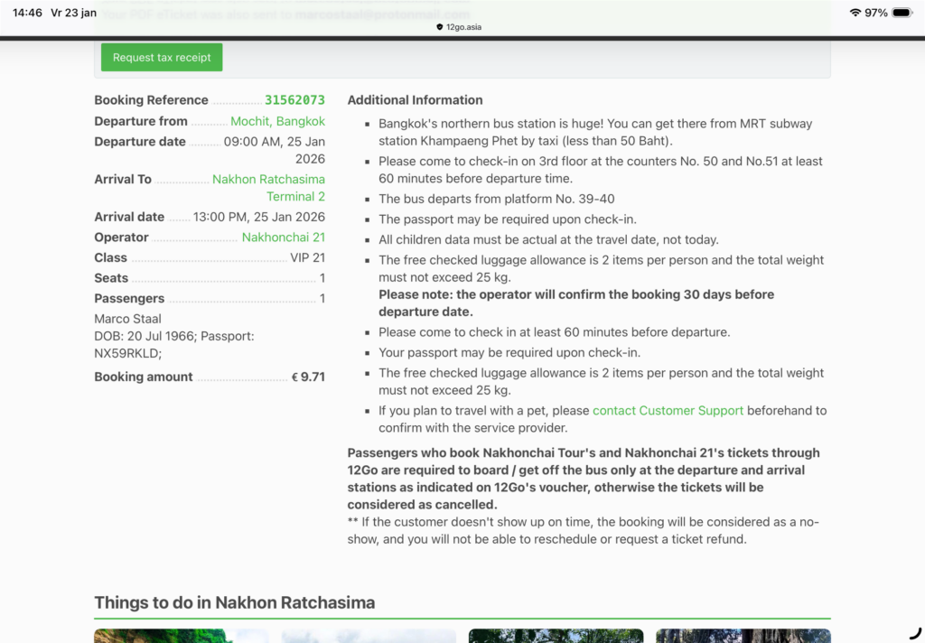Open the second Things to do thumbnail
The image size is (925, 643).
[x=369, y=636]
